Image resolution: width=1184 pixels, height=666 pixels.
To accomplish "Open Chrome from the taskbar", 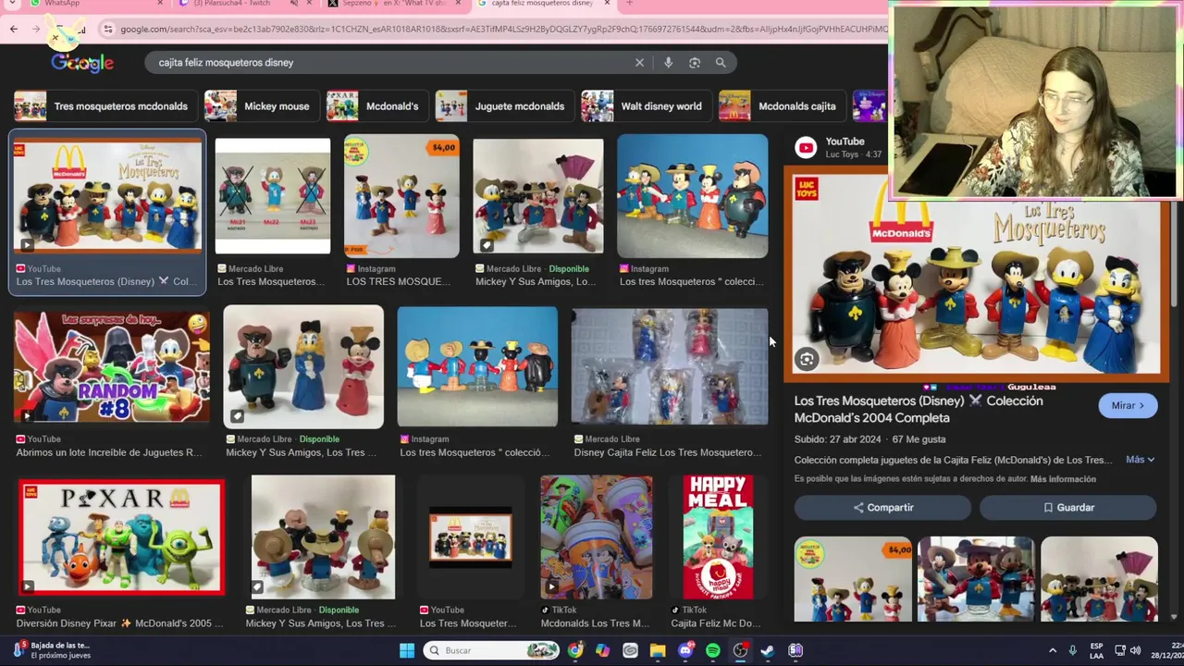I will click(575, 650).
